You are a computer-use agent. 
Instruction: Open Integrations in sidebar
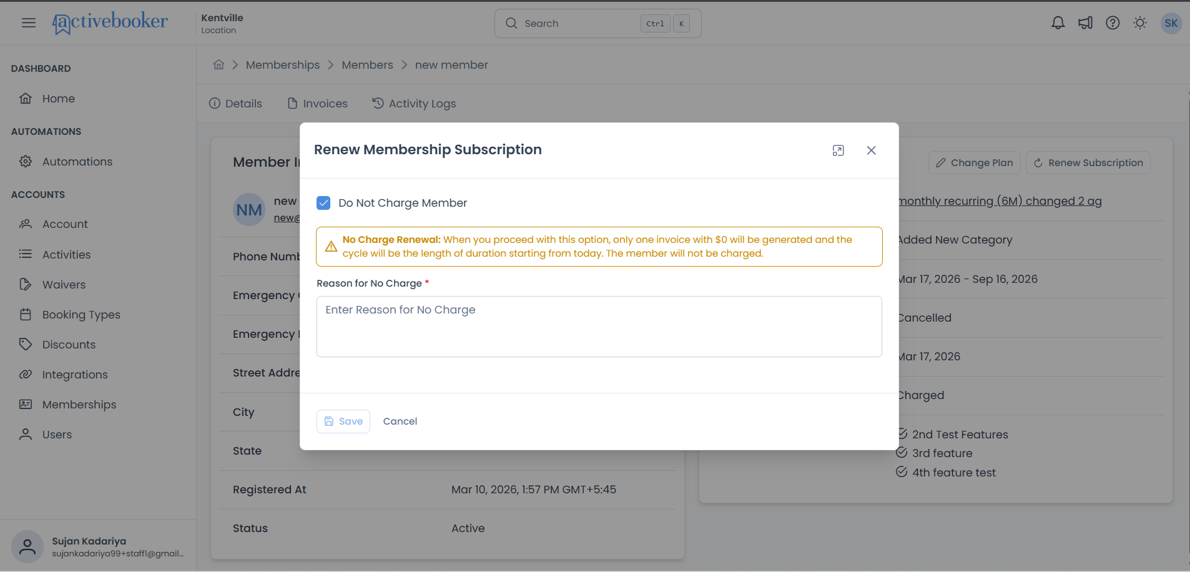(x=75, y=375)
